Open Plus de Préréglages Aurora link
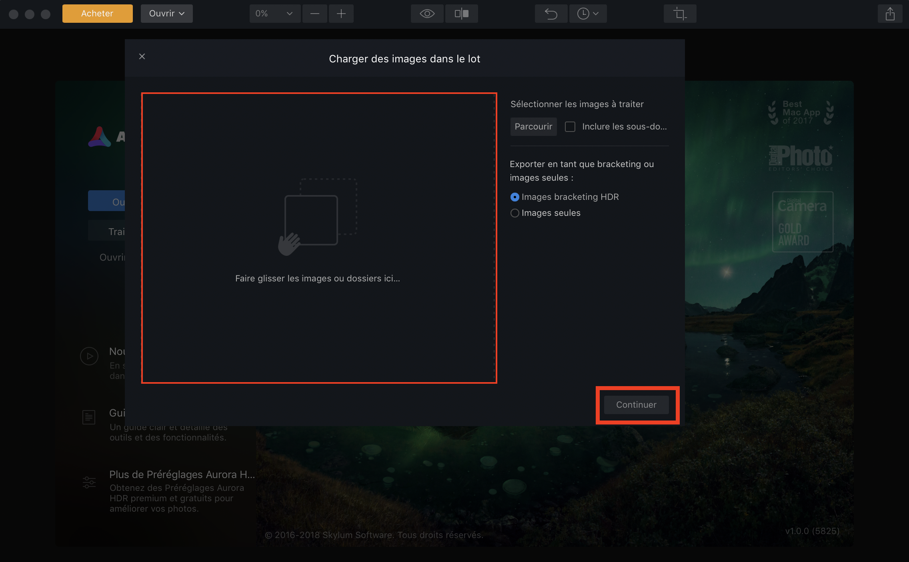909x562 pixels. tap(182, 474)
